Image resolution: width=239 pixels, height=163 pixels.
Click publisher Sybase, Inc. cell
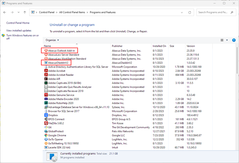click(118, 107)
